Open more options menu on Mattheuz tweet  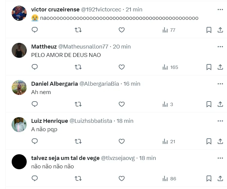pos(220,47)
